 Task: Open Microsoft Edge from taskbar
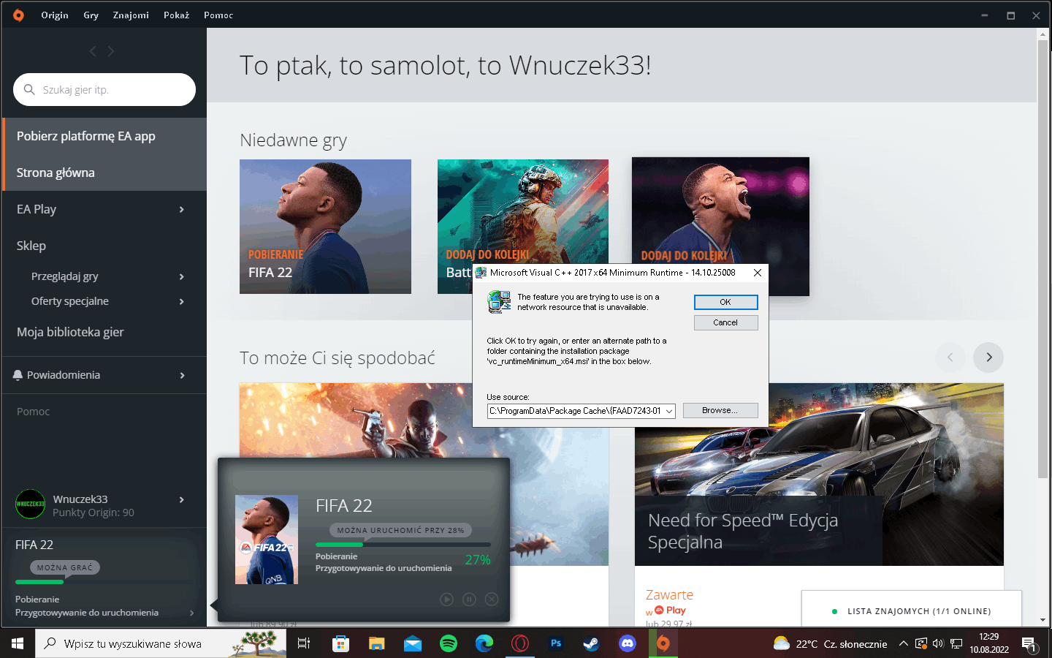pos(484,643)
